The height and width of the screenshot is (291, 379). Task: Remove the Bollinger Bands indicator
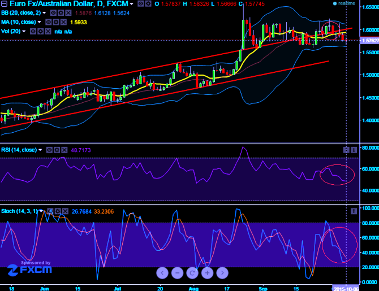(68, 13)
